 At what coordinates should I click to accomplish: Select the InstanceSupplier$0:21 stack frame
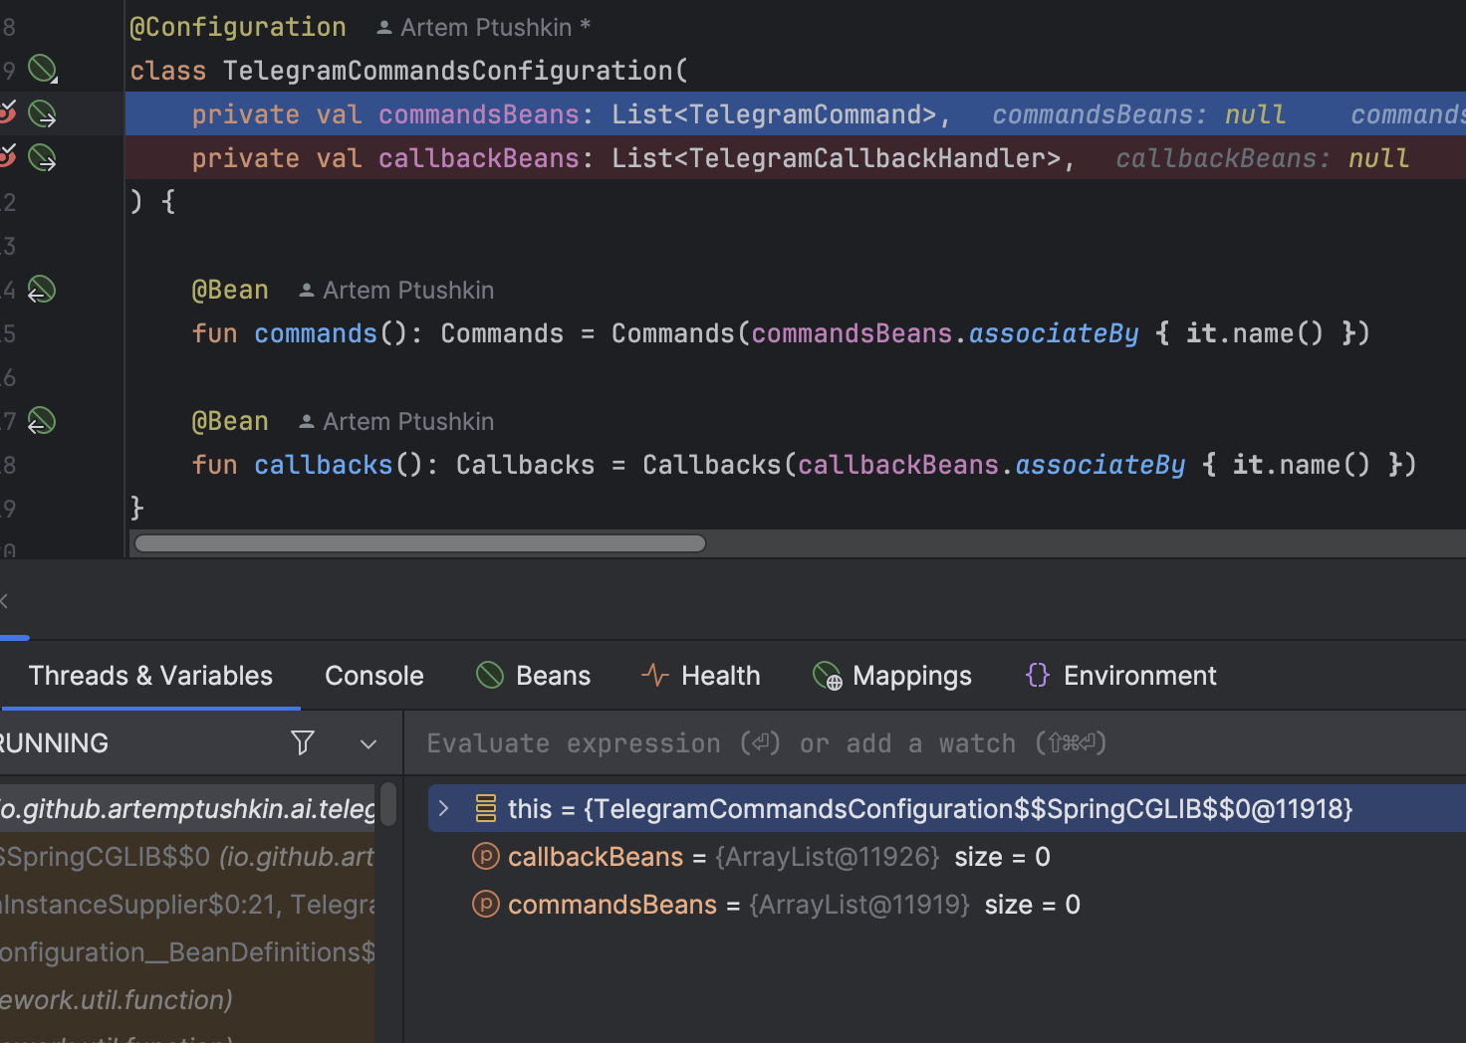(187, 905)
